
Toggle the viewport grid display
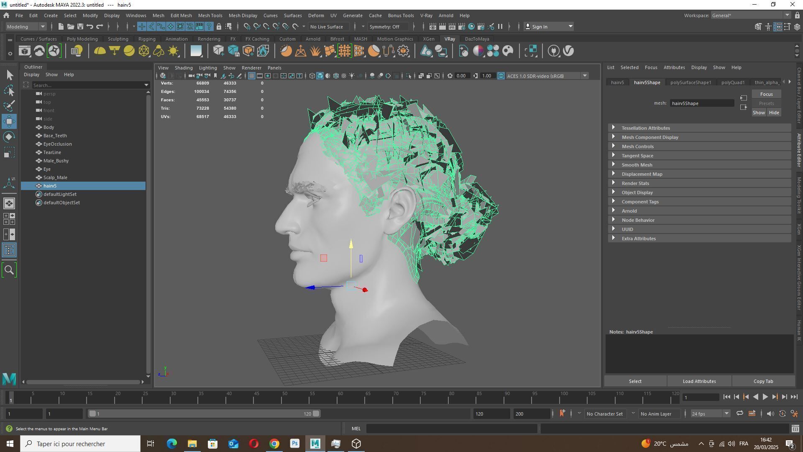tap(251, 76)
